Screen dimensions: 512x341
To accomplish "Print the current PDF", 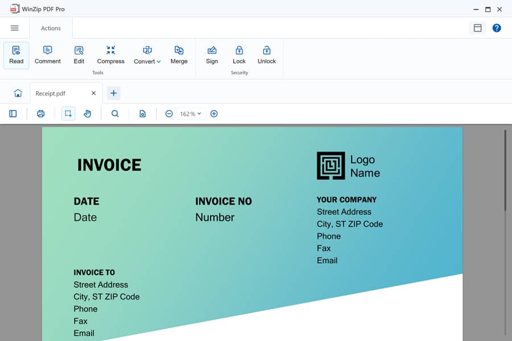I will pyautogui.click(x=40, y=114).
